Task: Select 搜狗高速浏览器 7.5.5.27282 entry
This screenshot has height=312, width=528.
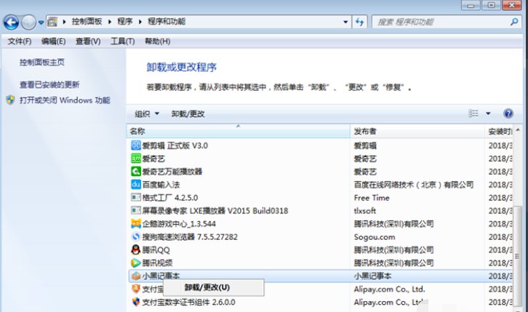Action: pyautogui.click(x=190, y=237)
